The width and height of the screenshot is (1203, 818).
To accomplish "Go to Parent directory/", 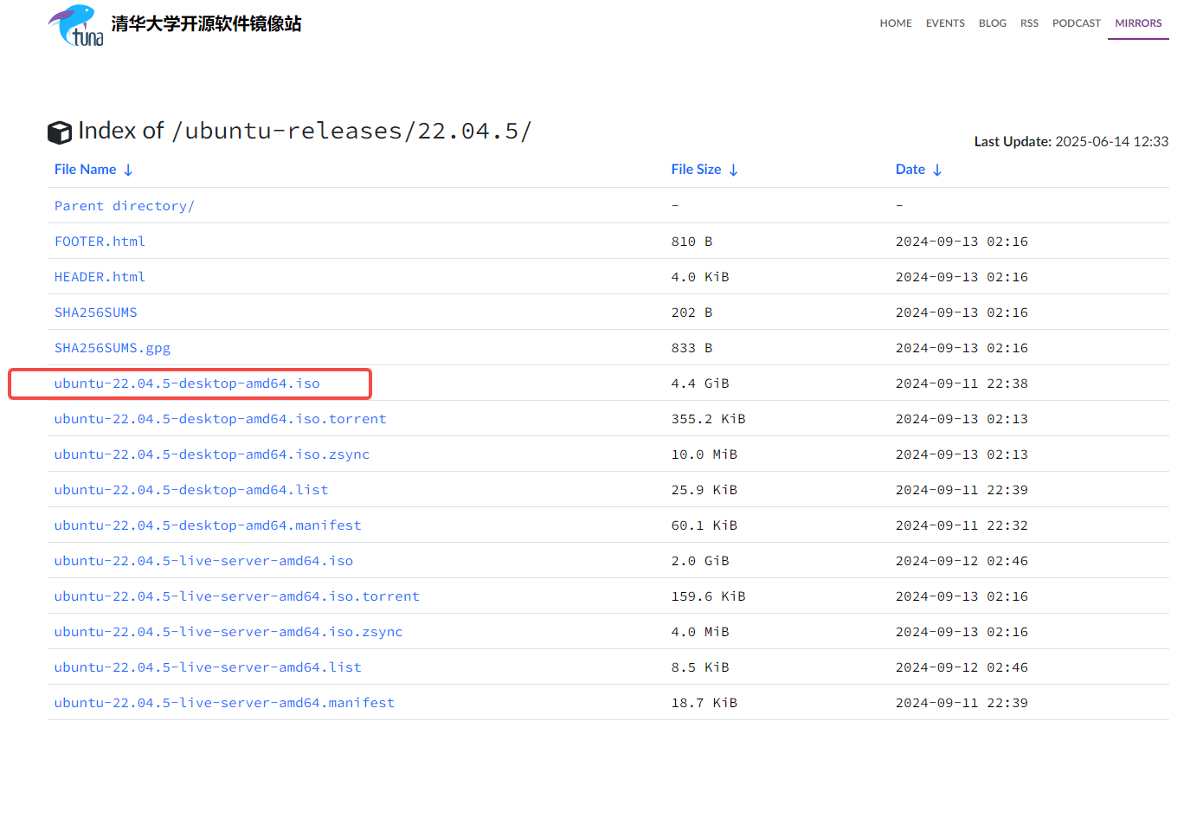I will click(x=125, y=206).
